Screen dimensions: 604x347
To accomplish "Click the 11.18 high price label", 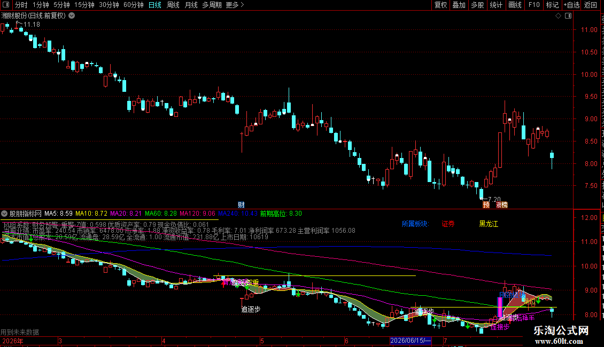I will [32, 25].
